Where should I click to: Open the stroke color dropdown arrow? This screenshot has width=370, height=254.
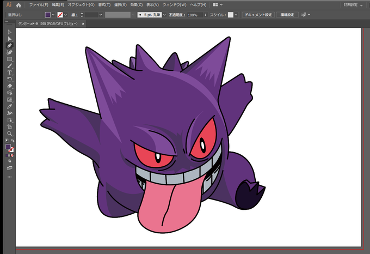click(x=66, y=15)
